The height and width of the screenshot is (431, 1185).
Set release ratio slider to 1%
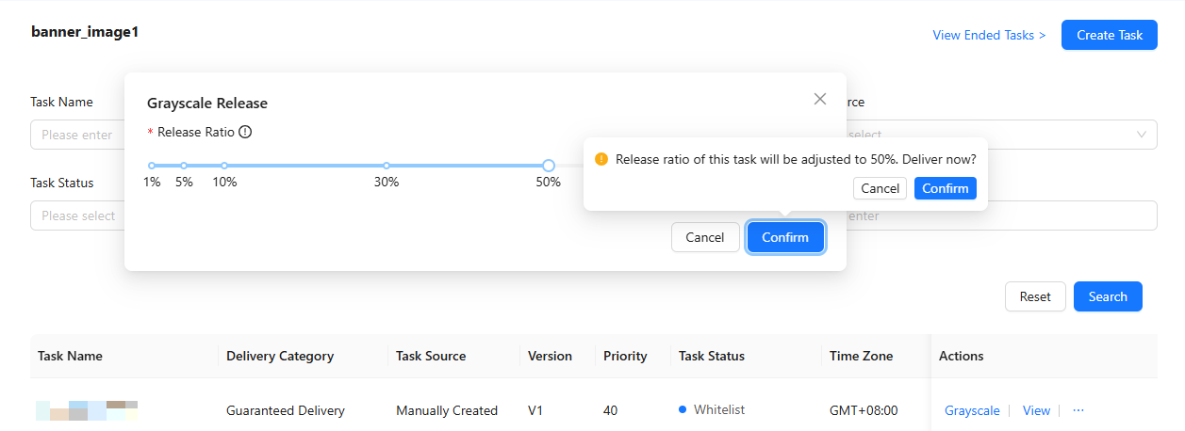[152, 166]
